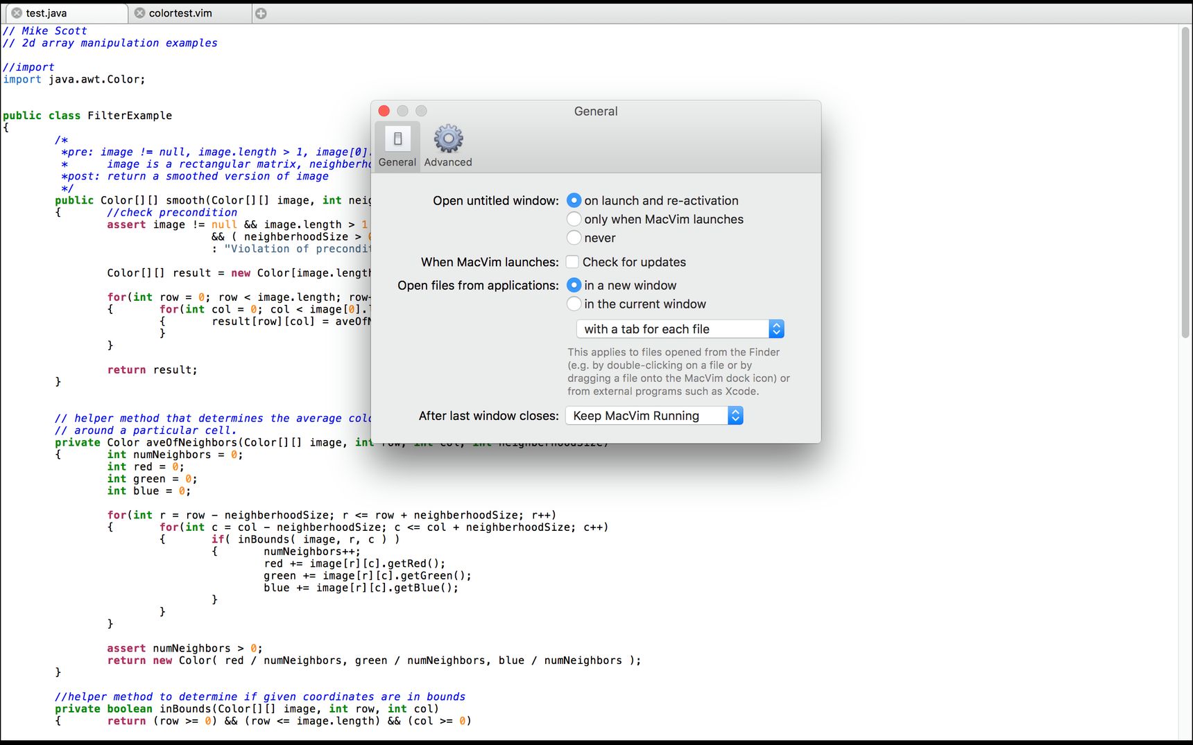Click the vertical scrollbar of the editor

[1185, 182]
